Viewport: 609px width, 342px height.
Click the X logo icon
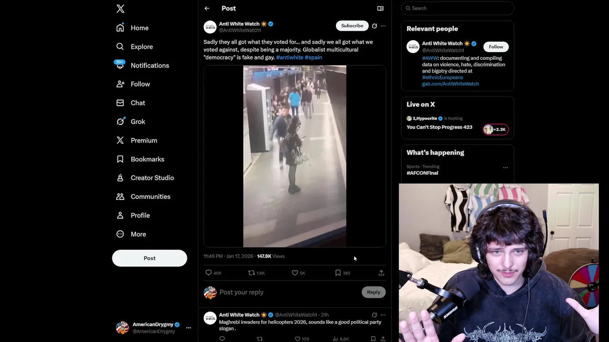[120, 9]
